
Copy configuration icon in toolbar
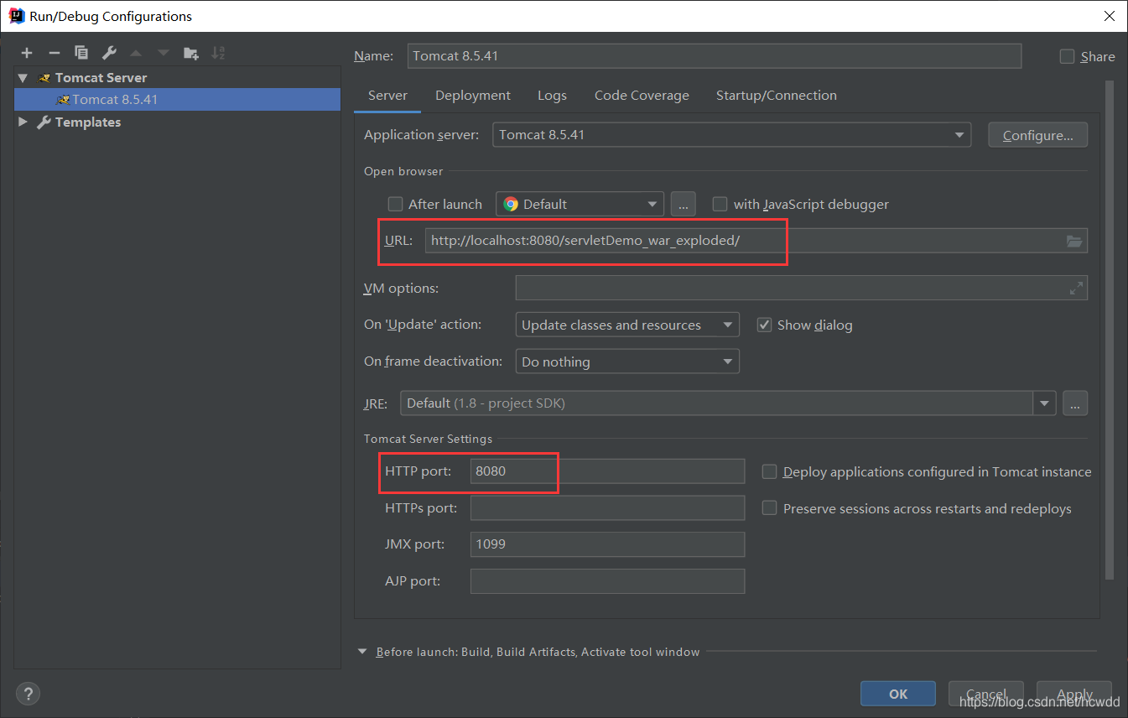coord(81,53)
